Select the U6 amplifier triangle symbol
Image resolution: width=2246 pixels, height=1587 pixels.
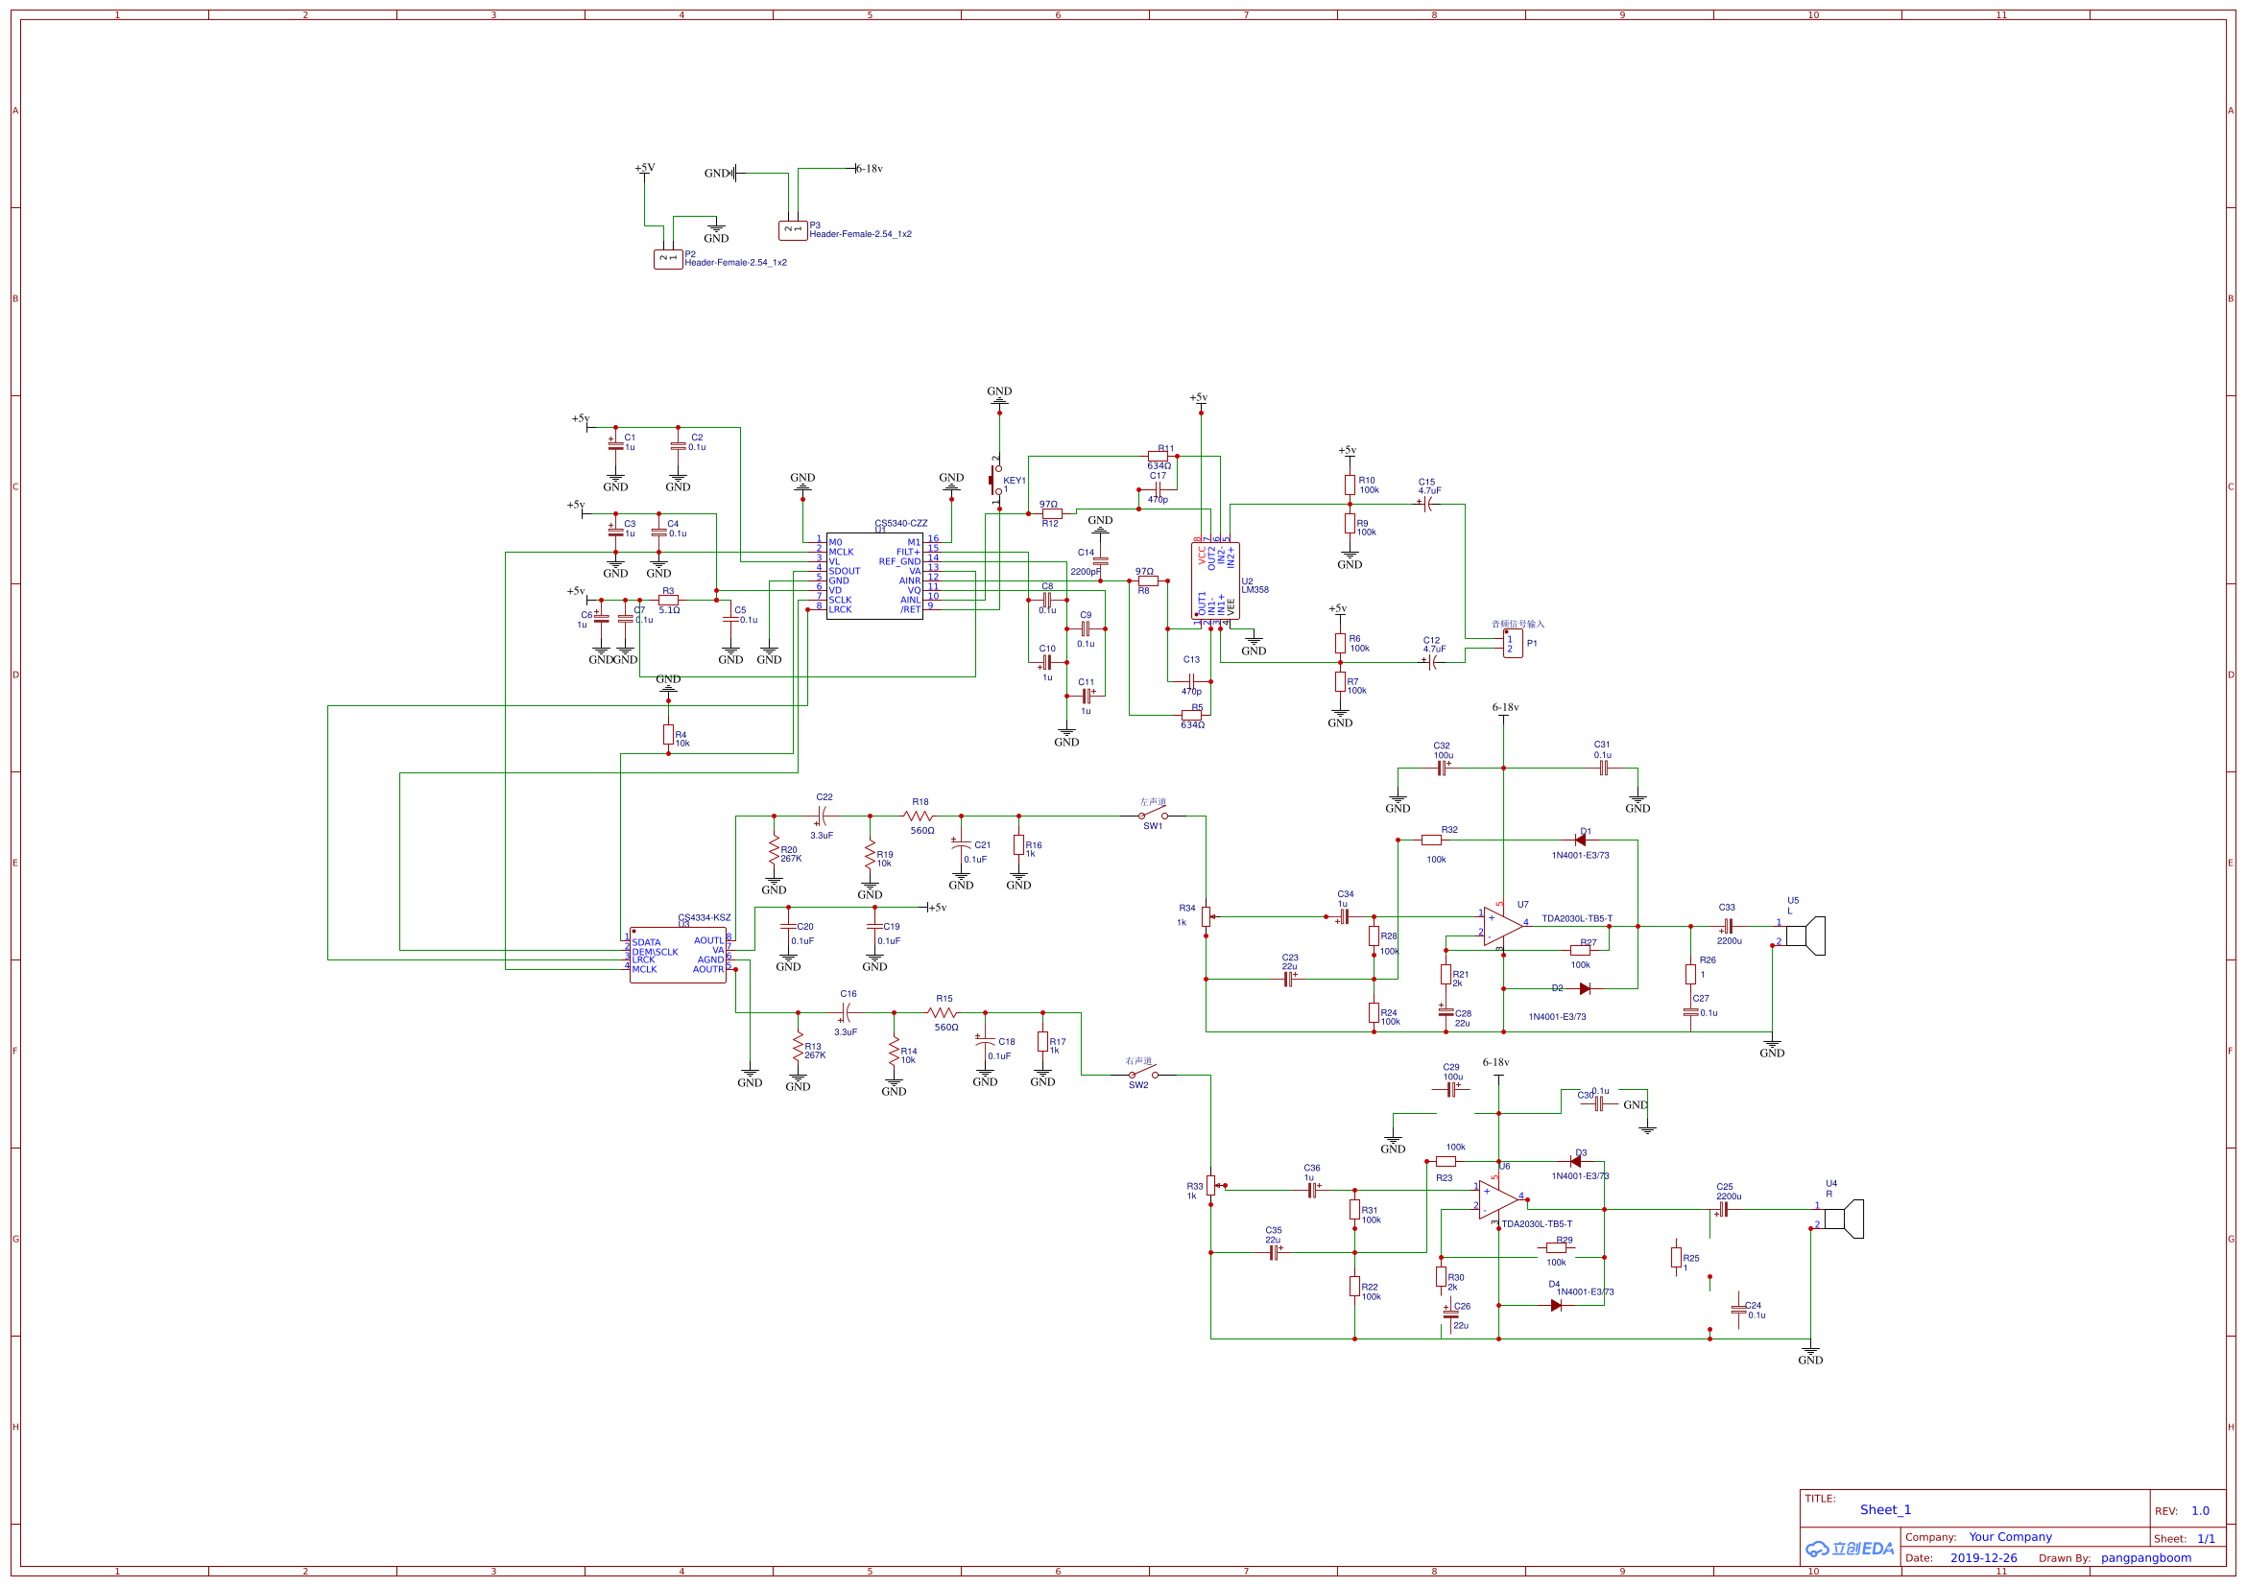1497,1198
